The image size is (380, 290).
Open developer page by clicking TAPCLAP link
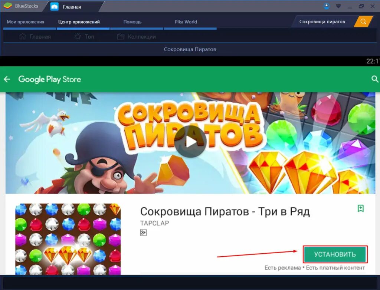pyautogui.click(x=154, y=223)
